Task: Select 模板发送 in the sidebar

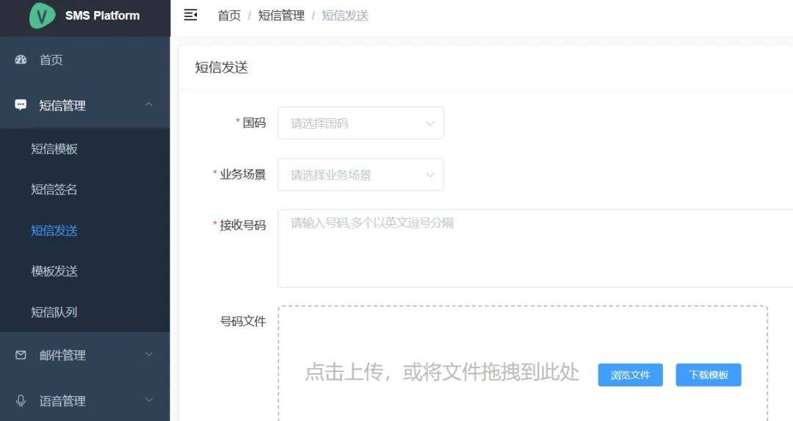Action: [x=85, y=271]
